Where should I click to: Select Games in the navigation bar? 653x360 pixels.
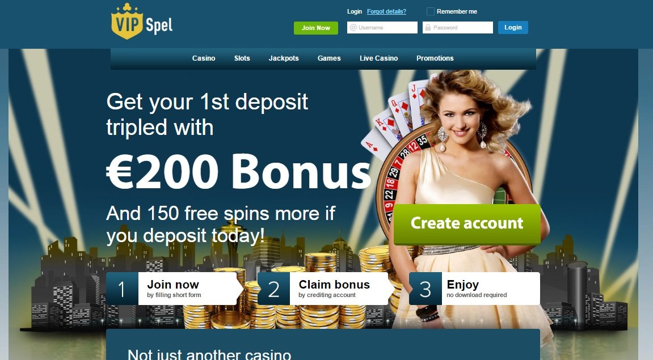click(x=329, y=58)
